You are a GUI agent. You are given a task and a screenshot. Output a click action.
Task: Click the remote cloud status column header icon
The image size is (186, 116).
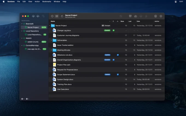tap(118, 21)
